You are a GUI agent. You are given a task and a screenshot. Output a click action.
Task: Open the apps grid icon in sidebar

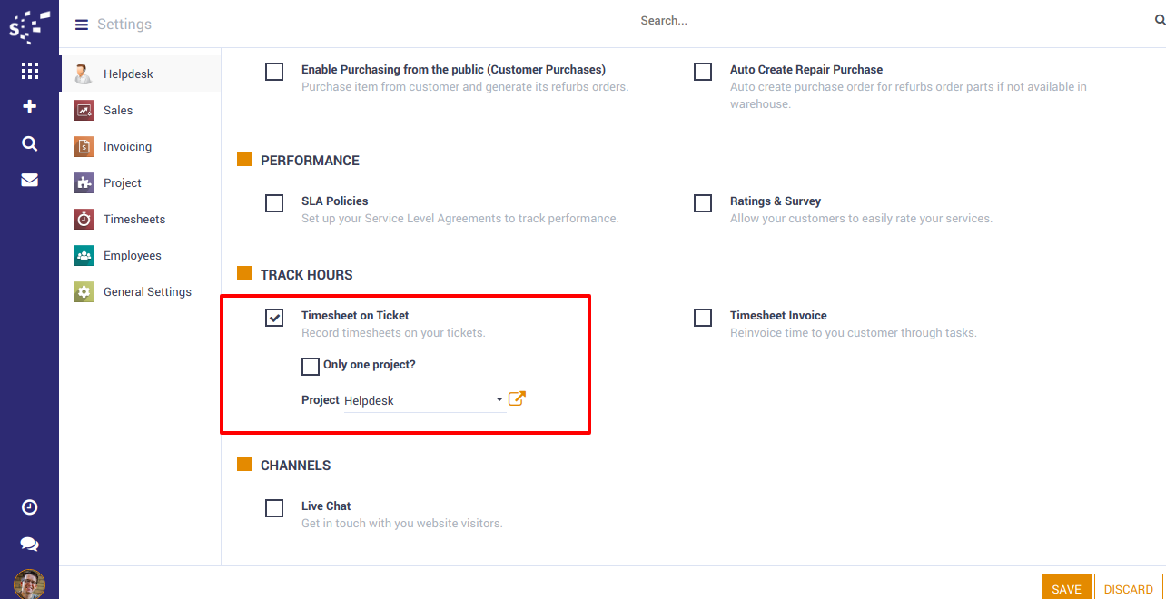coord(29,71)
